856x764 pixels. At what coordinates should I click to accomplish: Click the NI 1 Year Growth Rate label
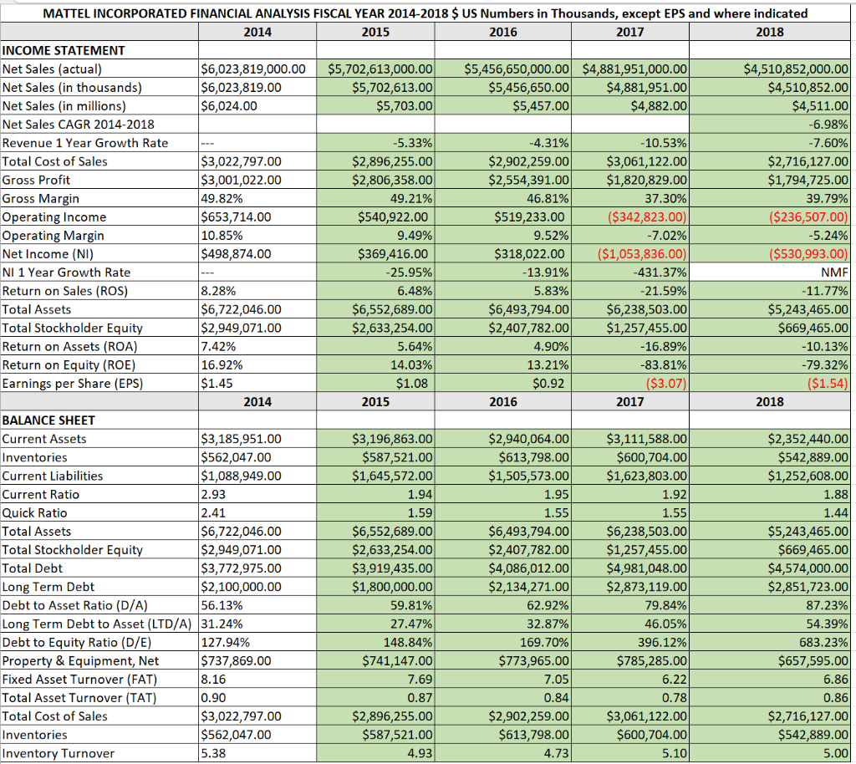click(x=66, y=272)
